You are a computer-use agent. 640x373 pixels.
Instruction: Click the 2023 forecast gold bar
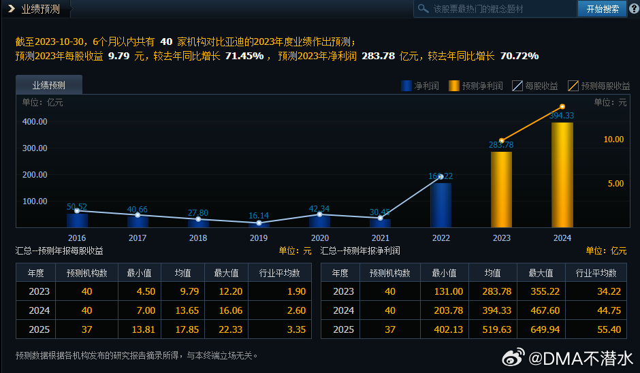(501, 189)
